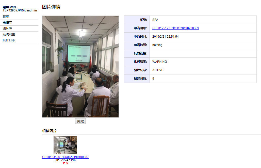Image resolution: width=261 pixels, height=168 pixels.
Task: Click the WARNING comparison result value
Action: 160,62
